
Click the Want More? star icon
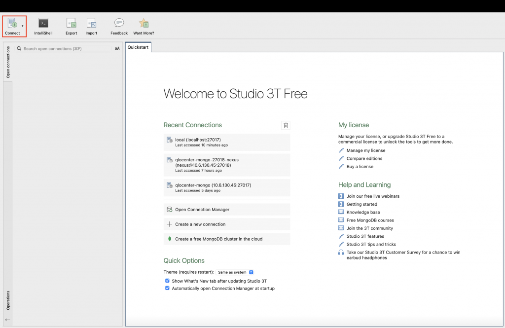[144, 23]
